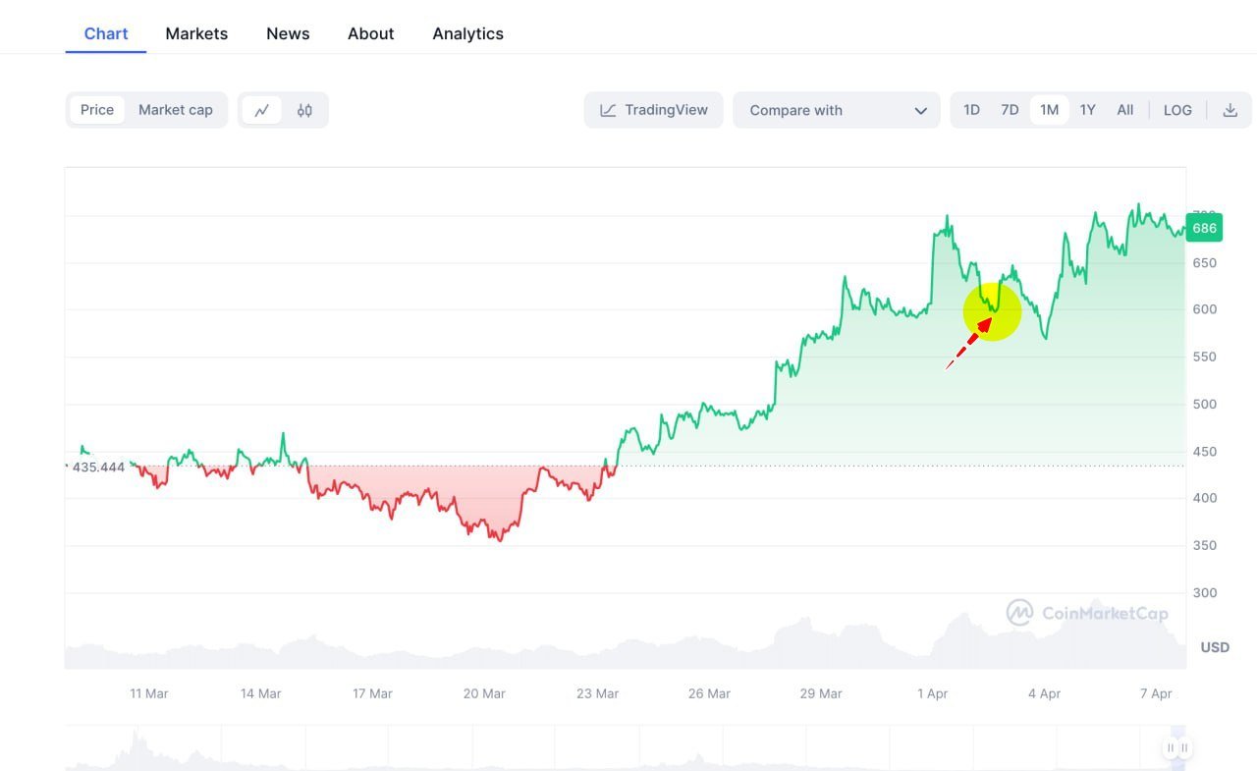Click the 300 price axis label
This screenshot has width=1257, height=771.
pyautogui.click(x=1204, y=592)
